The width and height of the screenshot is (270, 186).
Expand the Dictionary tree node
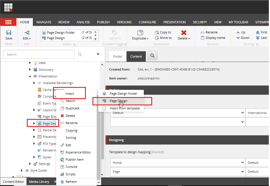click(x=30, y=70)
